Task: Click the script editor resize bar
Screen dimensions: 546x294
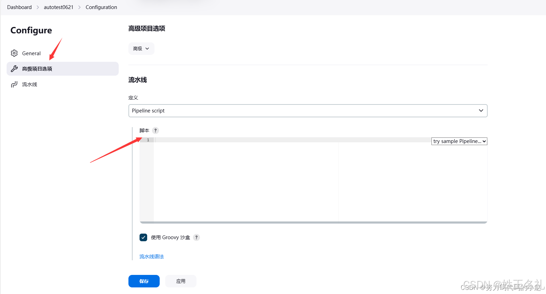Action: (x=313, y=222)
